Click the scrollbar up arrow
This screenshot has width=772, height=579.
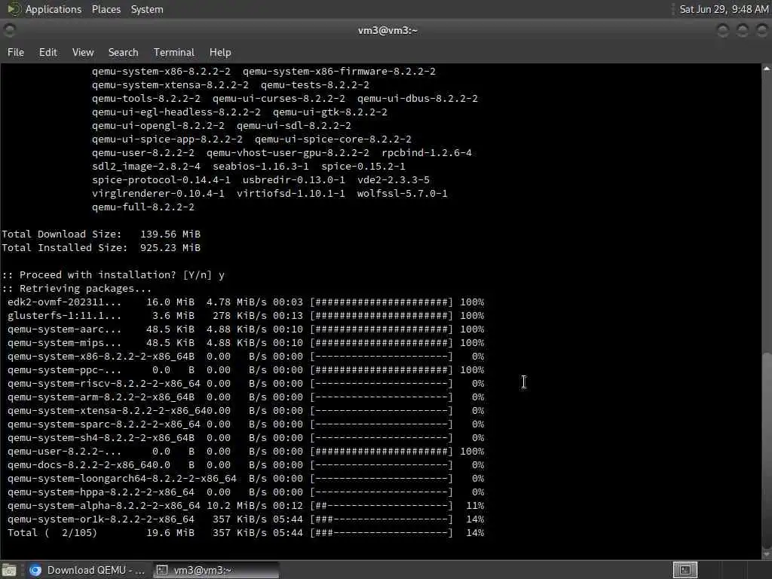[767, 69]
